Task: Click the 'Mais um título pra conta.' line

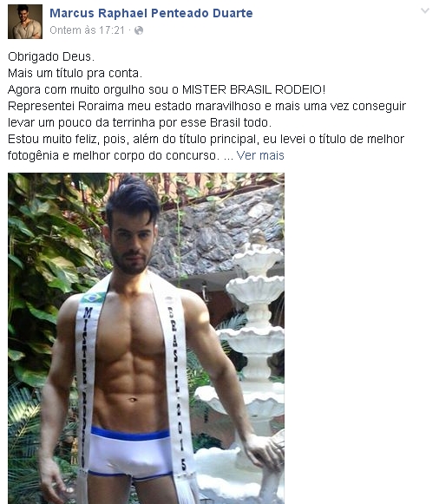Action: click(x=75, y=73)
